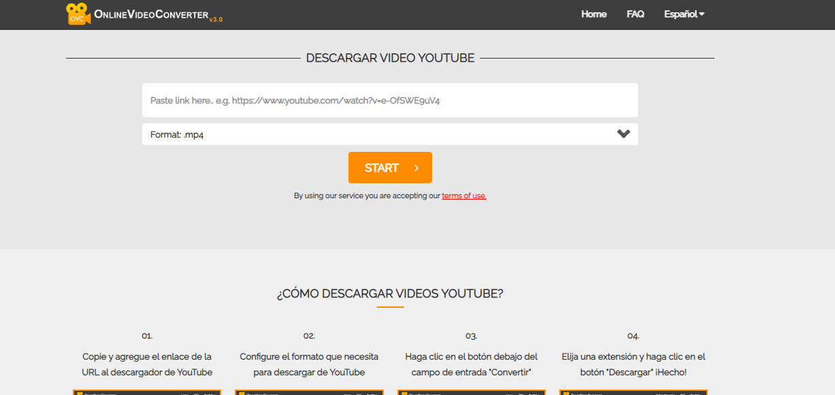Click the OnlineVideoConverter site title
The image size is (835, 395).
coord(151,14)
